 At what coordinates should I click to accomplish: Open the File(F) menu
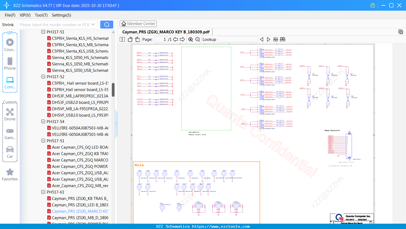pos(10,15)
